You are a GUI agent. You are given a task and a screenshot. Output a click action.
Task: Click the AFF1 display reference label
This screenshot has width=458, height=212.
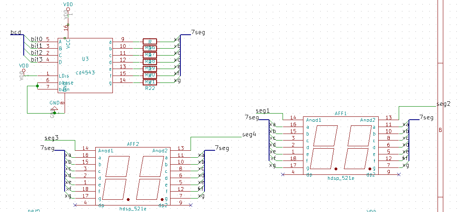point(341,114)
